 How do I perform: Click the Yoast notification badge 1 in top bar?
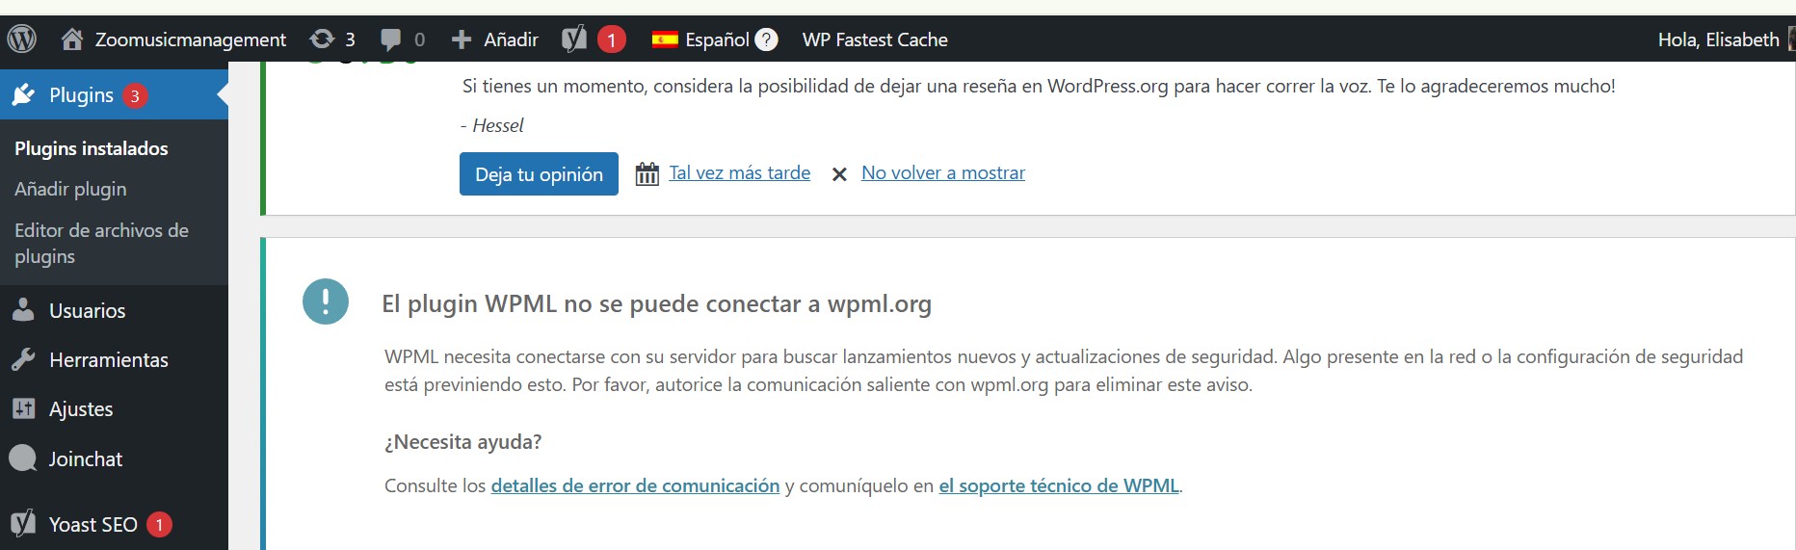click(x=611, y=39)
